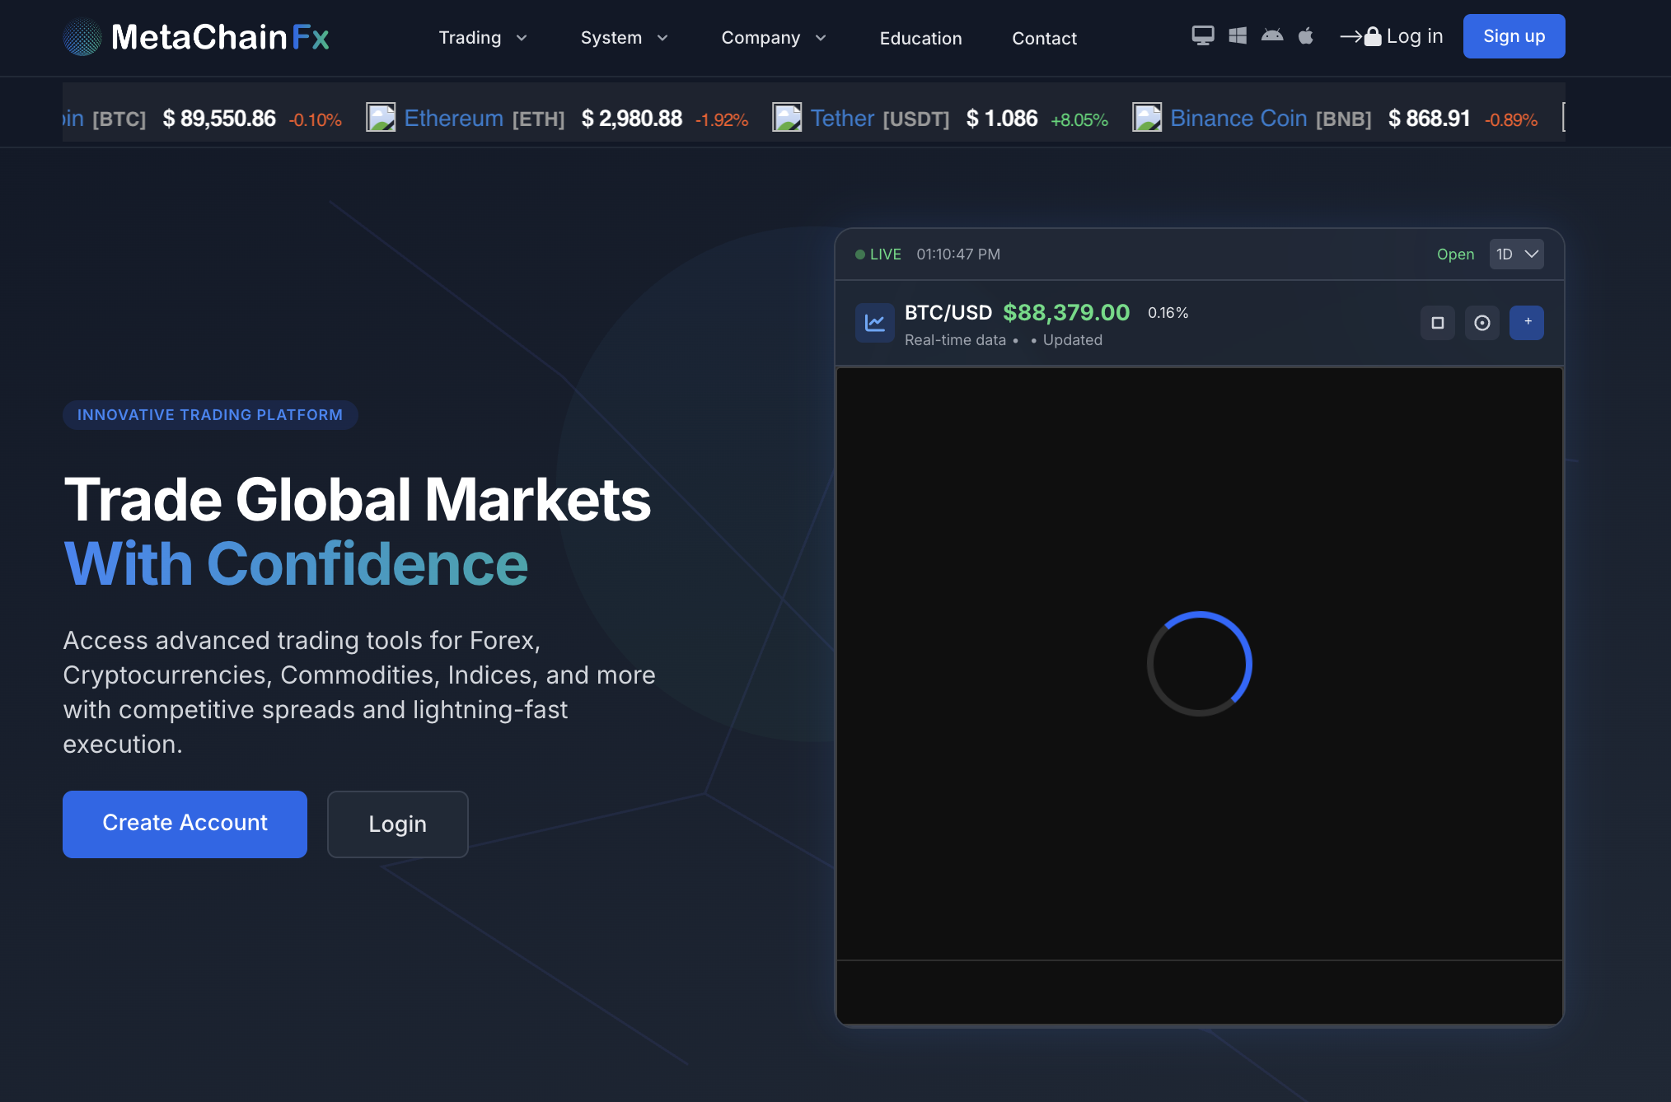Toggle the Open market status label
The image size is (1671, 1102).
pos(1455,254)
